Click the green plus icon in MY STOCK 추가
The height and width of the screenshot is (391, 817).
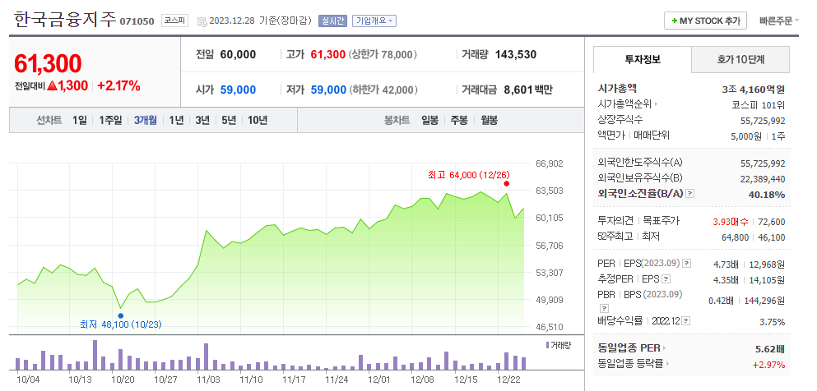coord(675,21)
